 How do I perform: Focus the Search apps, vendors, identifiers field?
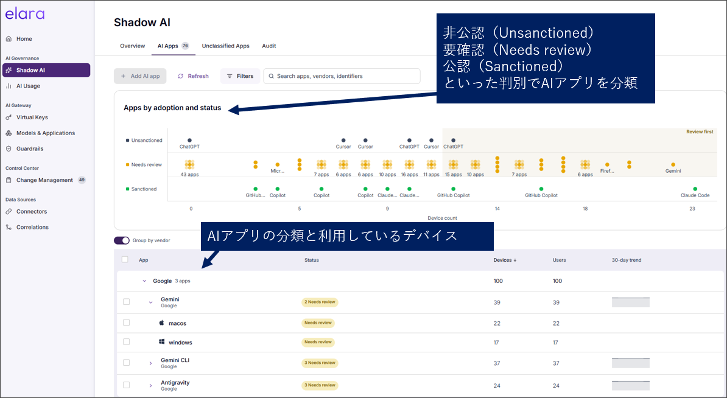(342, 77)
